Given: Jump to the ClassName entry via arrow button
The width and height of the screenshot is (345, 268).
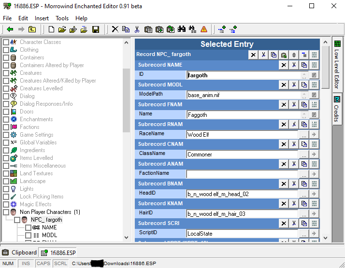Looking at the screenshot, I should [314, 155].
